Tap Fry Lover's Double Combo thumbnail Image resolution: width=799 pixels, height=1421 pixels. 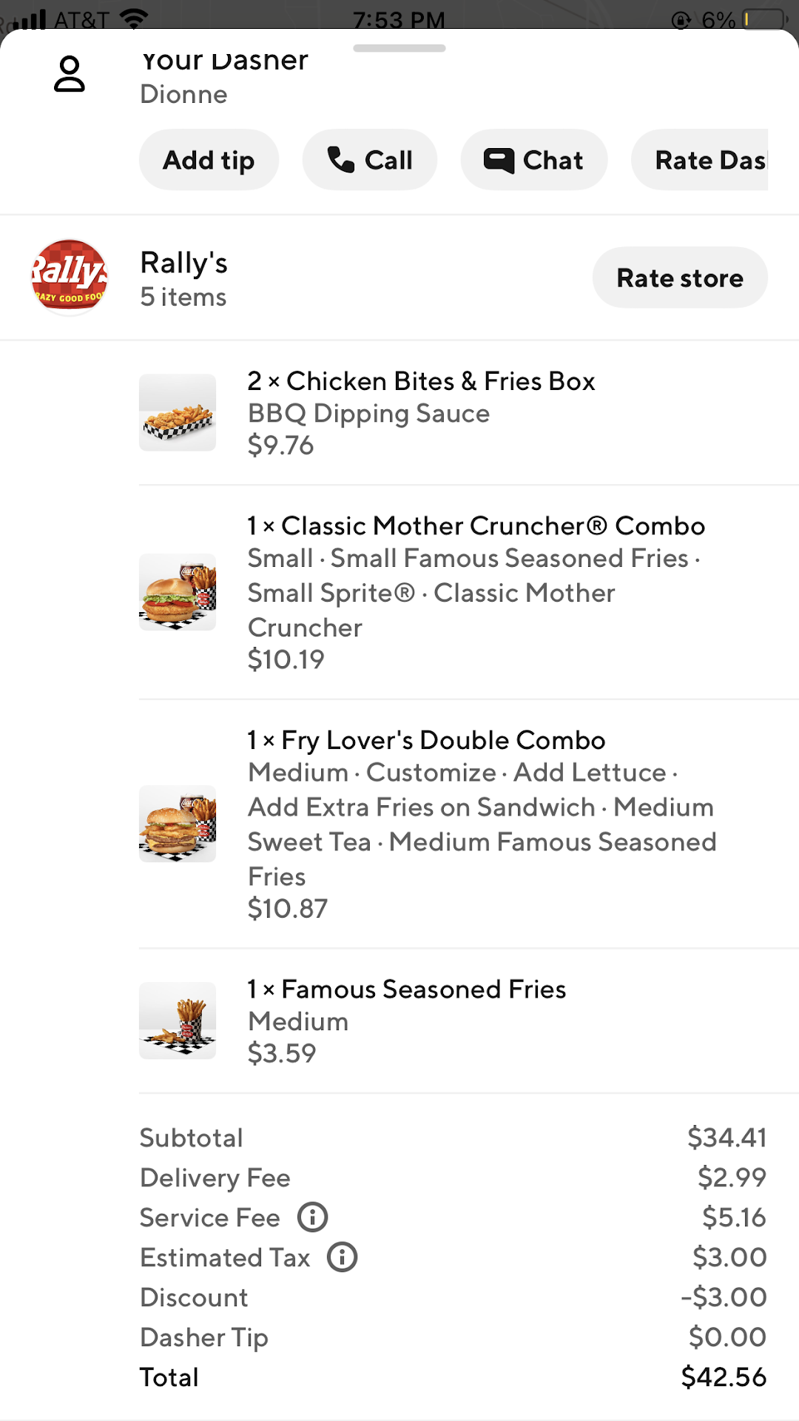pyautogui.click(x=178, y=824)
